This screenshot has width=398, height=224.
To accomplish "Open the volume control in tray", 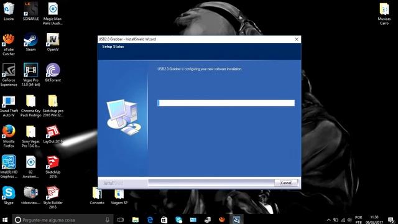I will click(349, 220).
